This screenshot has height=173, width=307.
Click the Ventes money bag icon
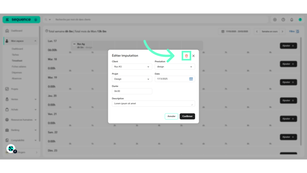coord(7,99)
